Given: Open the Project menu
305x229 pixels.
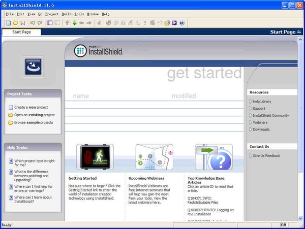Looking at the screenshot, I should [52, 14].
